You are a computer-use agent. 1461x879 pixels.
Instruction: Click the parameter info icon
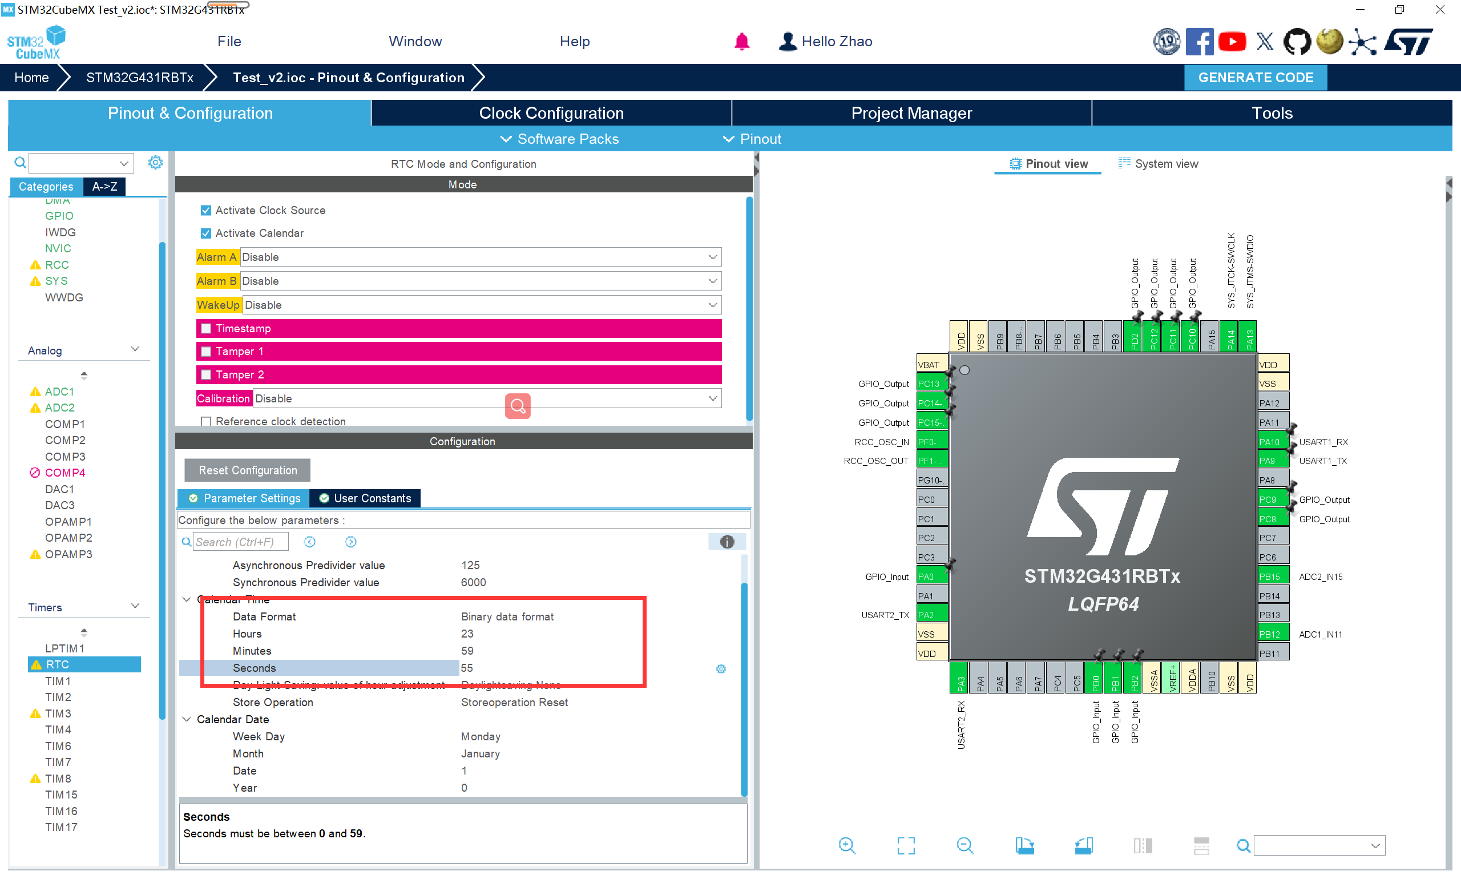tap(727, 541)
